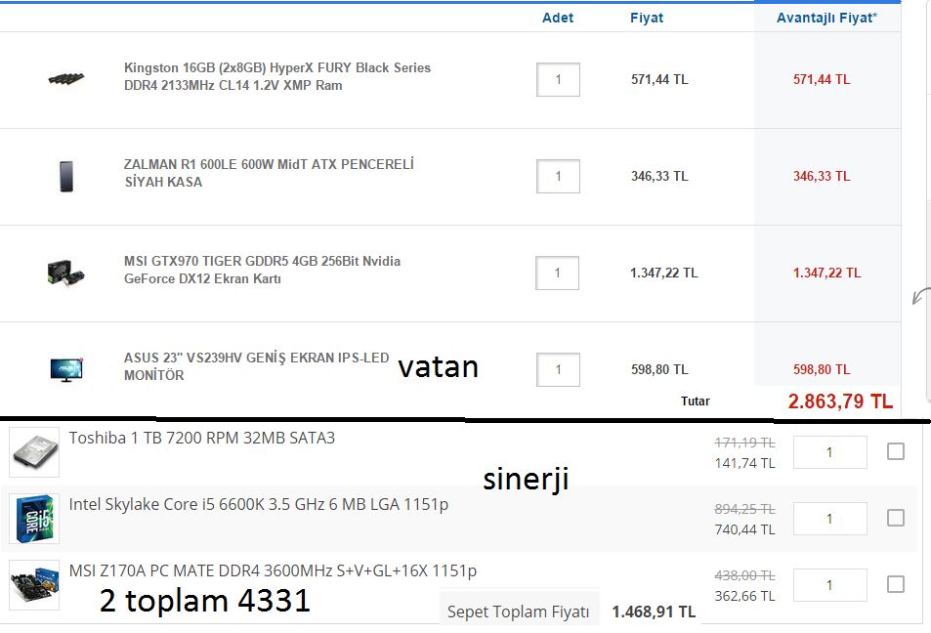Click the MSI Z170A motherboard image
The image size is (931, 633).
coord(34,584)
